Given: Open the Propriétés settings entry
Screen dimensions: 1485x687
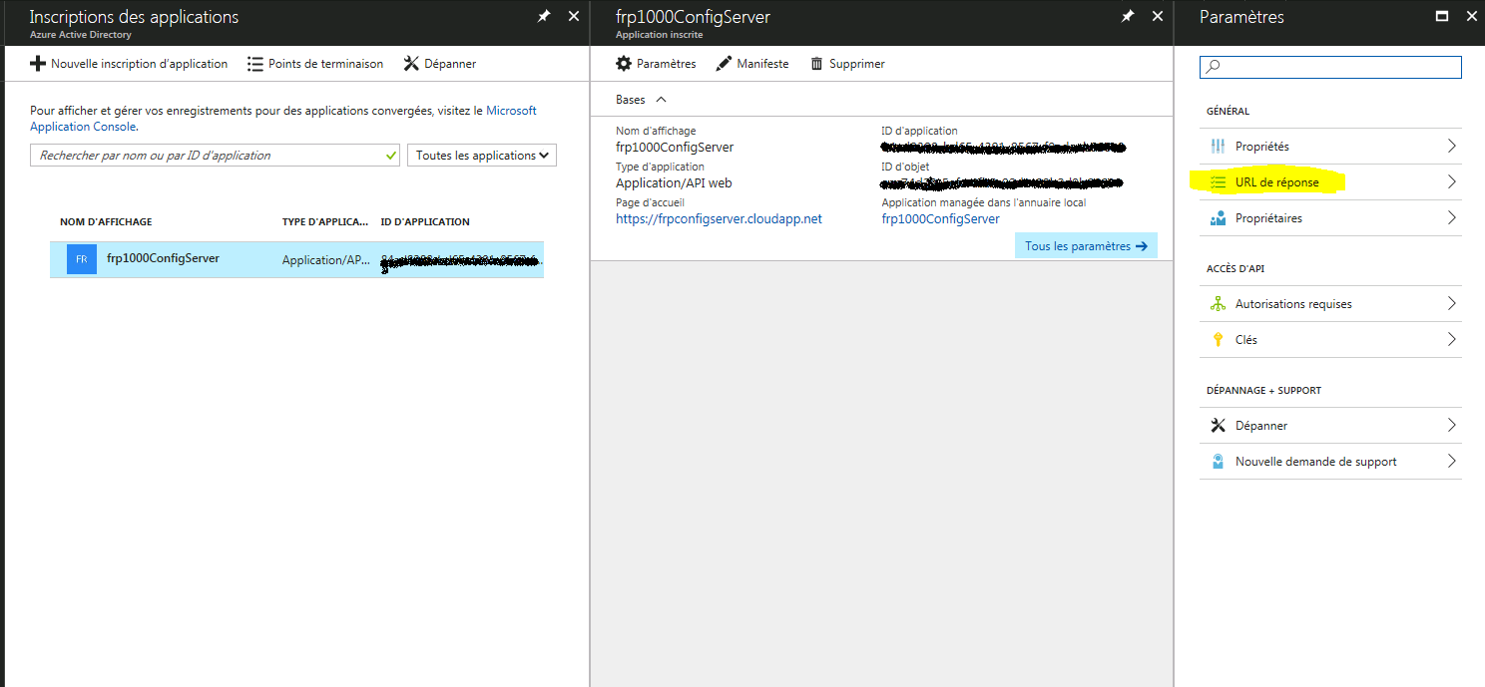Looking at the screenshot, I should click(x=1330, y=147).
